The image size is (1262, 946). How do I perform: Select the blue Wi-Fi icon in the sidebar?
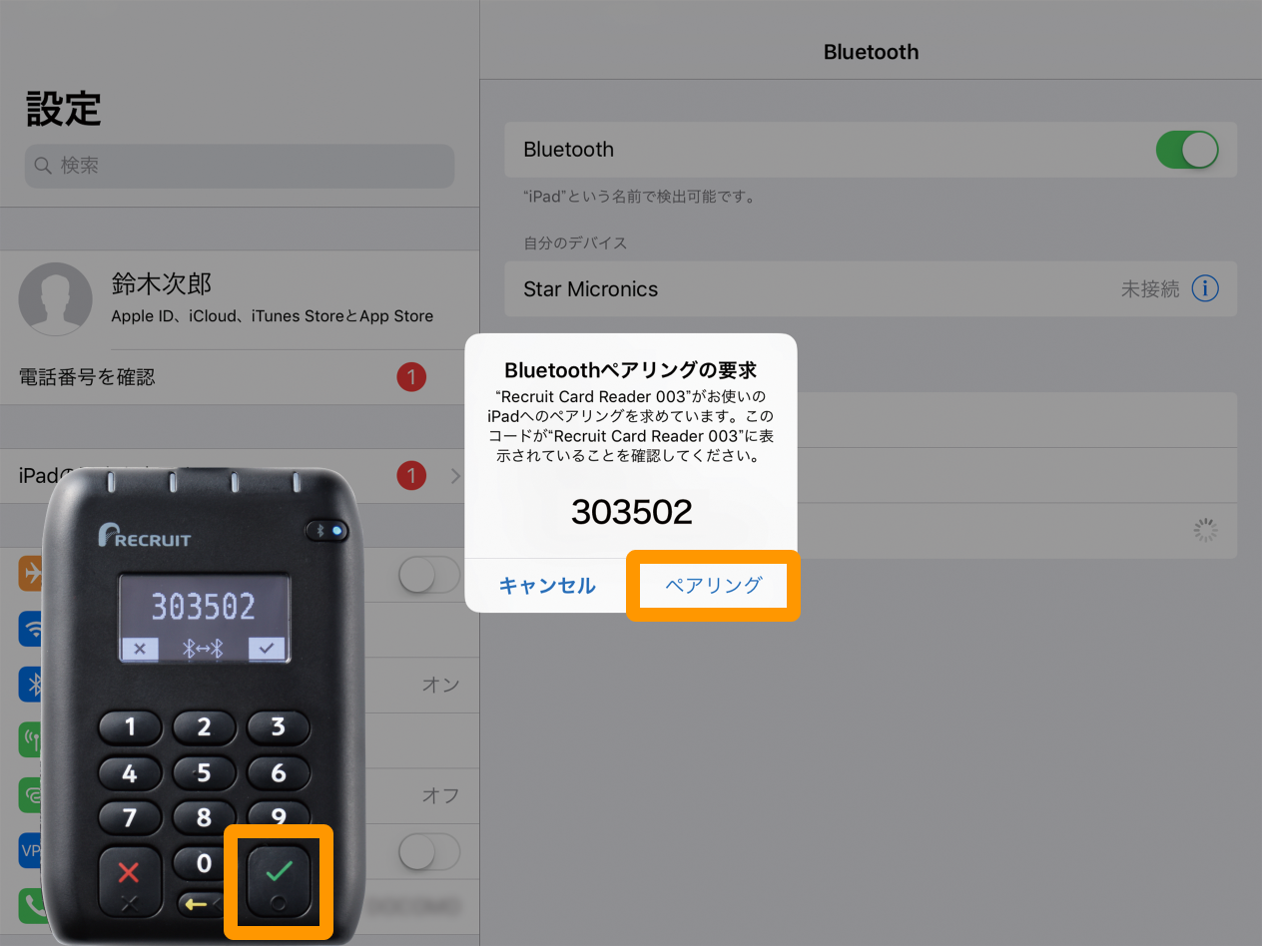[x=33, y=629]
